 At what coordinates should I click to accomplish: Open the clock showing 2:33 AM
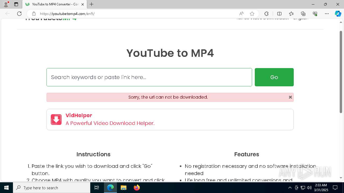click(321, 188)
